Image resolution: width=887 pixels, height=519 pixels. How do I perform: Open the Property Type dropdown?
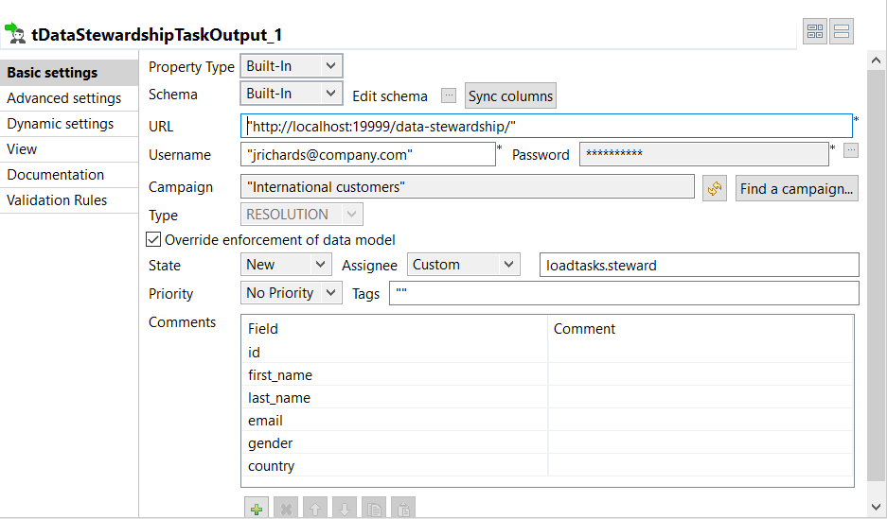pos(292,66)
